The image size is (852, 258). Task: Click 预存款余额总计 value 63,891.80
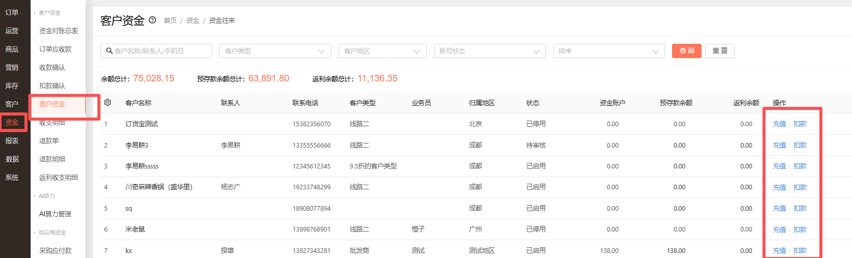[x=269, y=78]
